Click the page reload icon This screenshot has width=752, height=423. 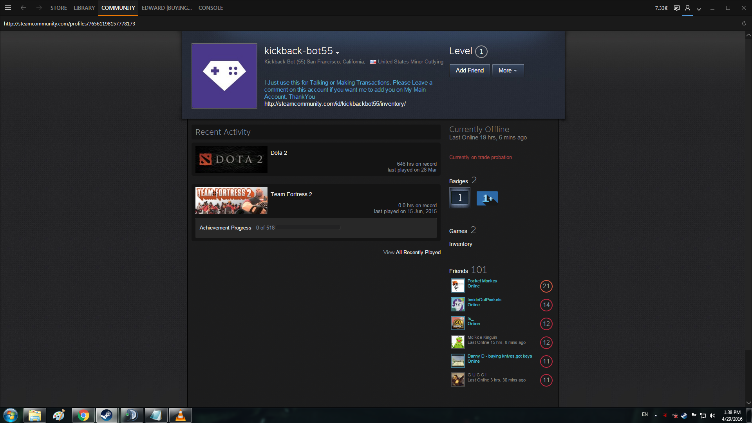pos(744,23)
